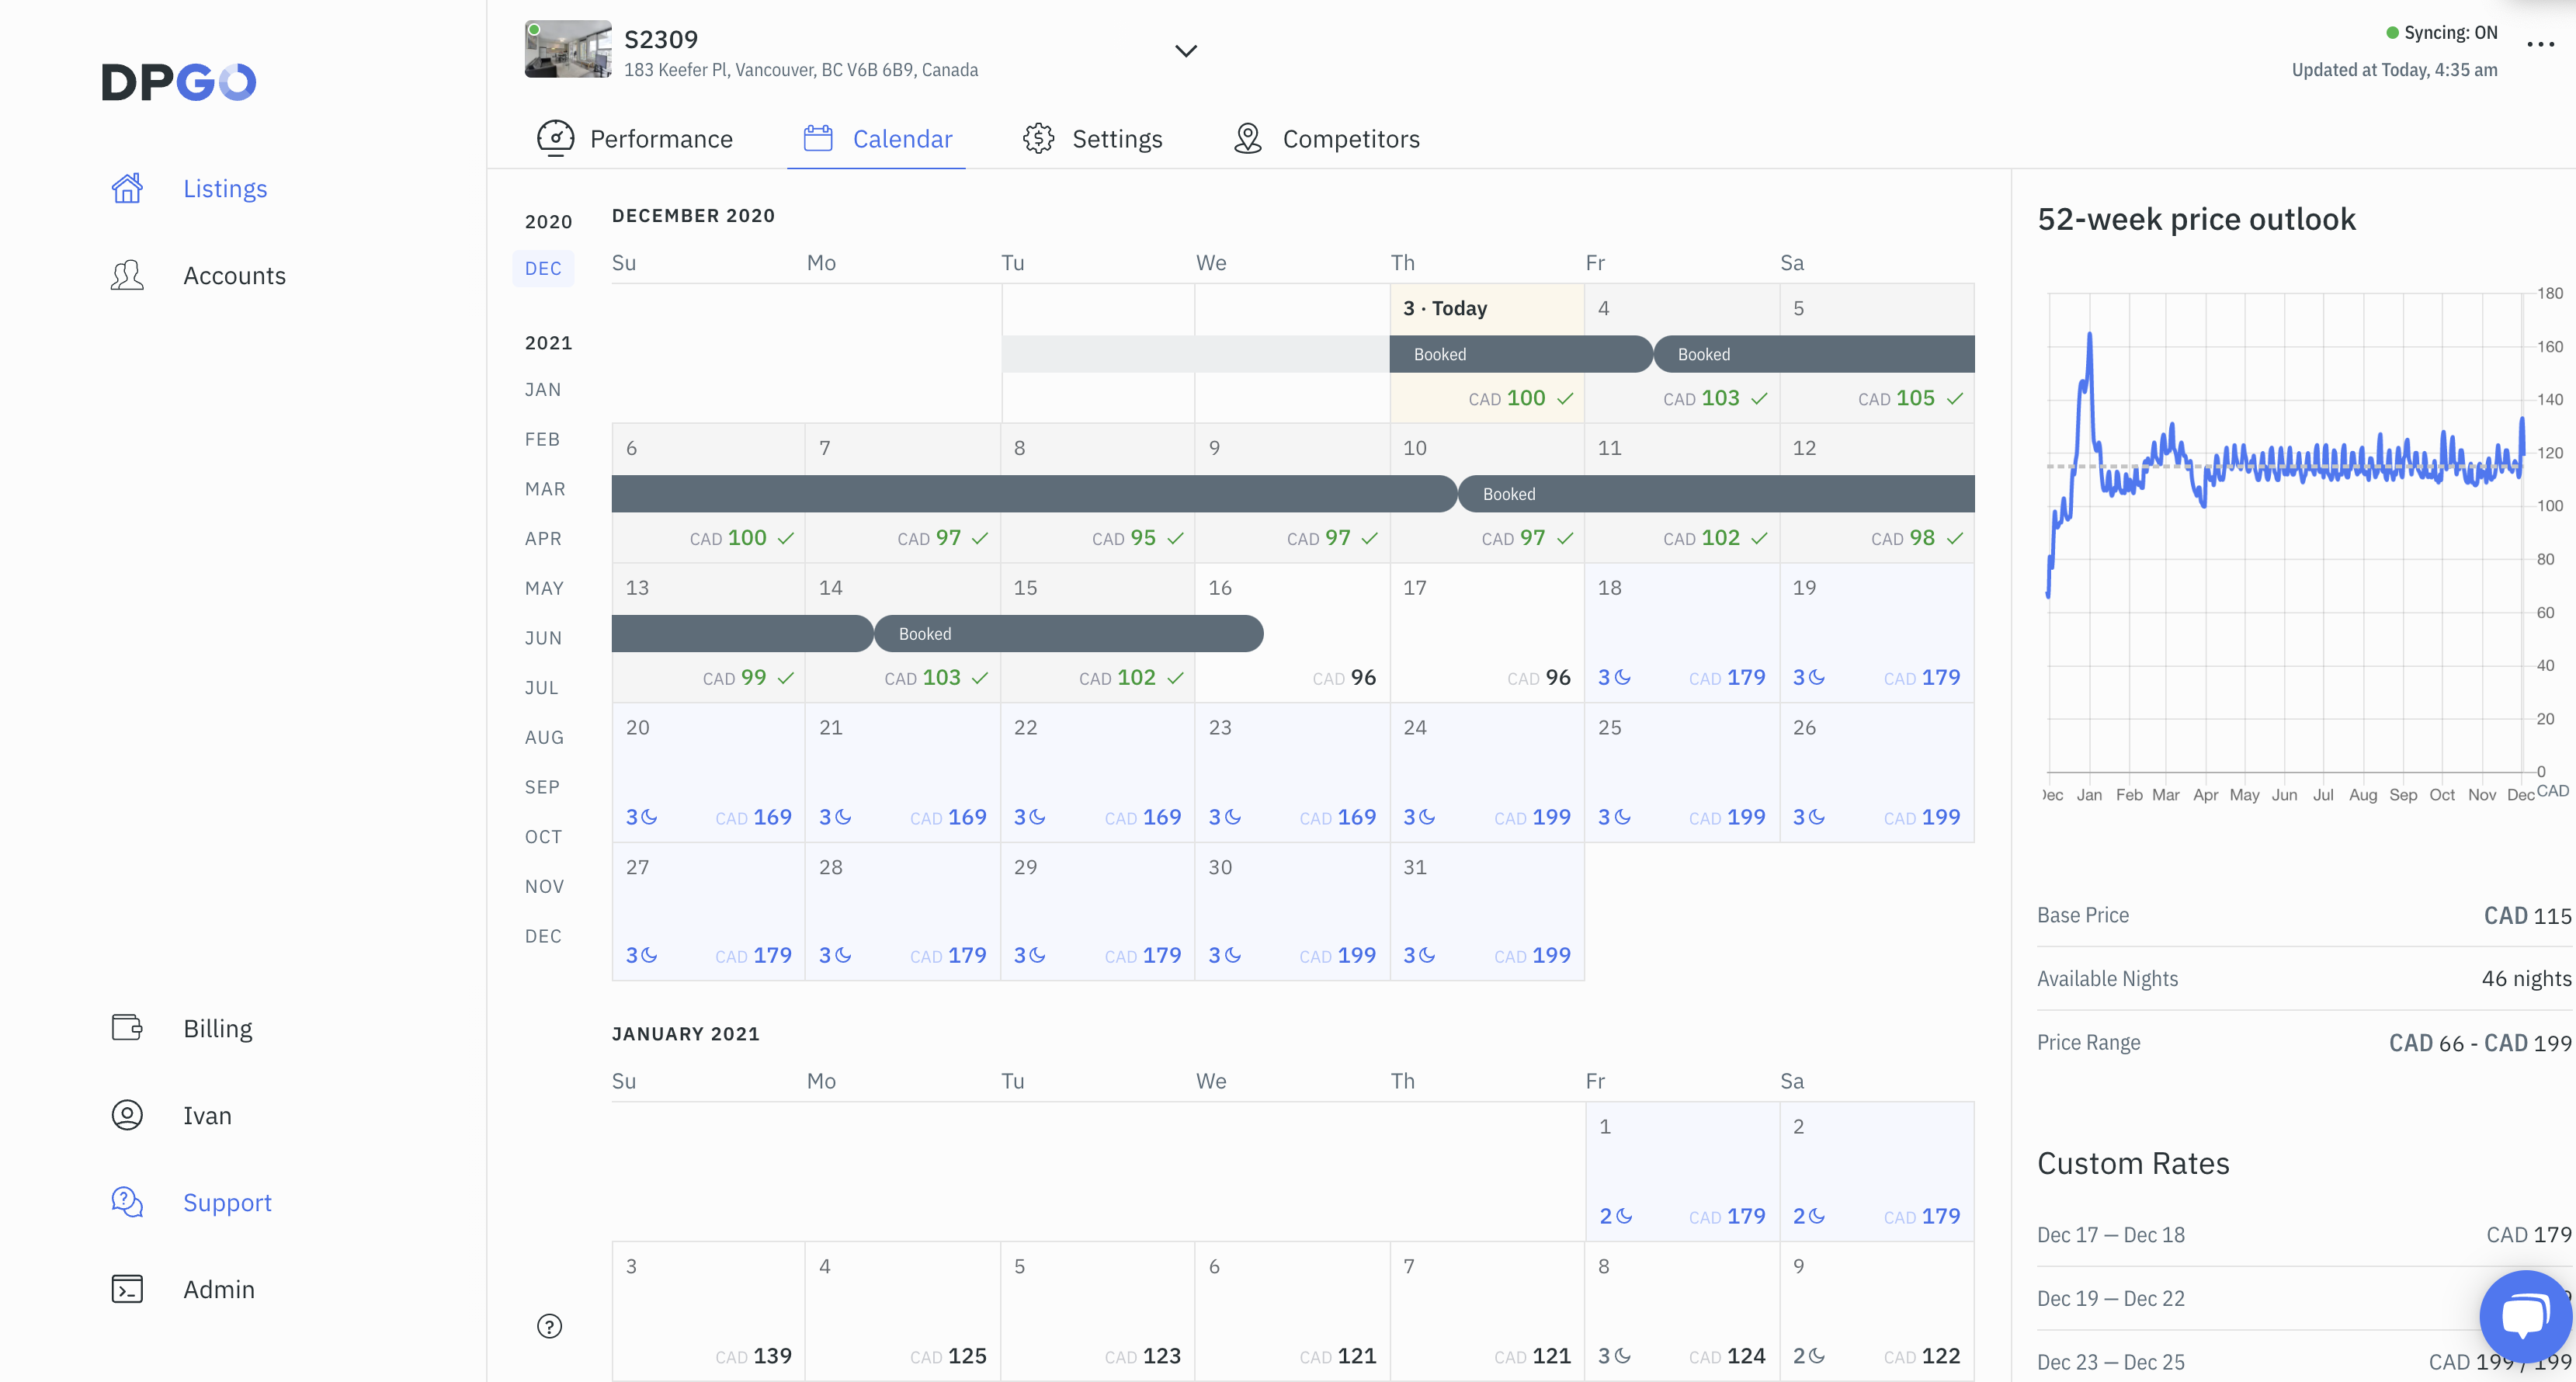Open Billing wallet icon
The image size is (2576, 1382).
(x=127, y=1027)
